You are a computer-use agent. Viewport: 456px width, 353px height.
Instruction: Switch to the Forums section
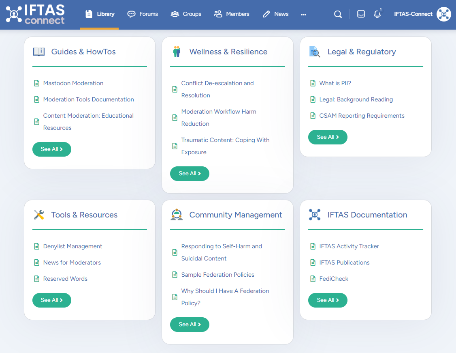coord(143,14)
